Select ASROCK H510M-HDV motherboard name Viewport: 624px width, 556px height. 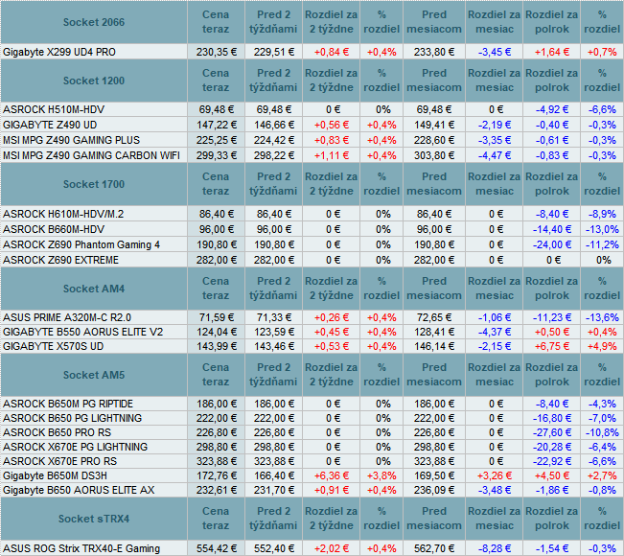point(54,109)
